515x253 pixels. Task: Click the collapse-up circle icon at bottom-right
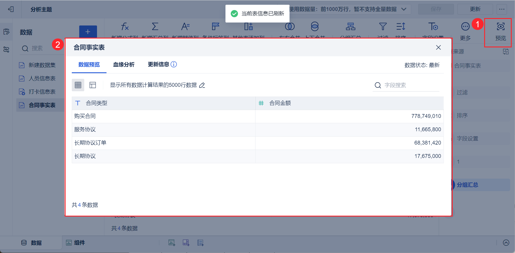(x=506, y=243)
